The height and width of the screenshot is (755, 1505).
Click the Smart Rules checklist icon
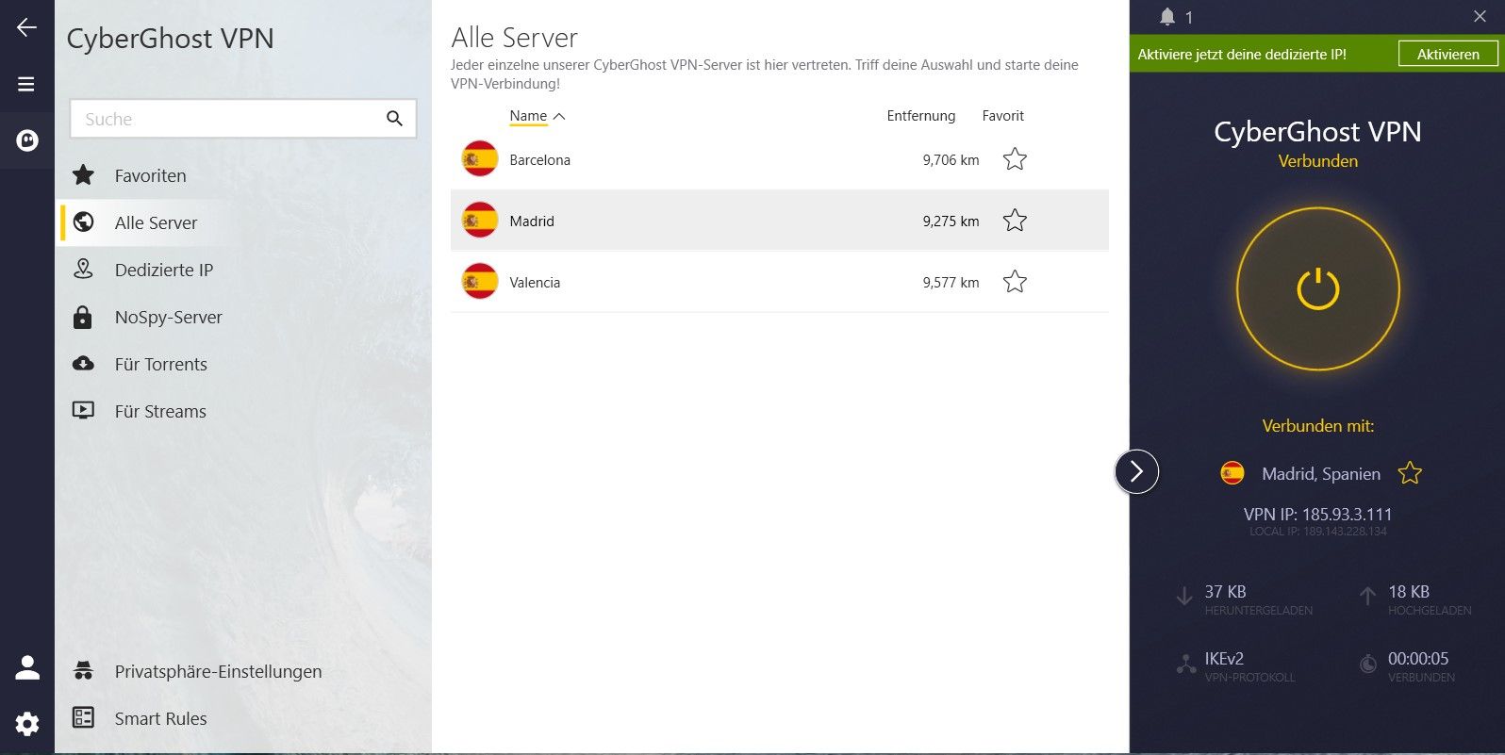click(x=83, y=717)
